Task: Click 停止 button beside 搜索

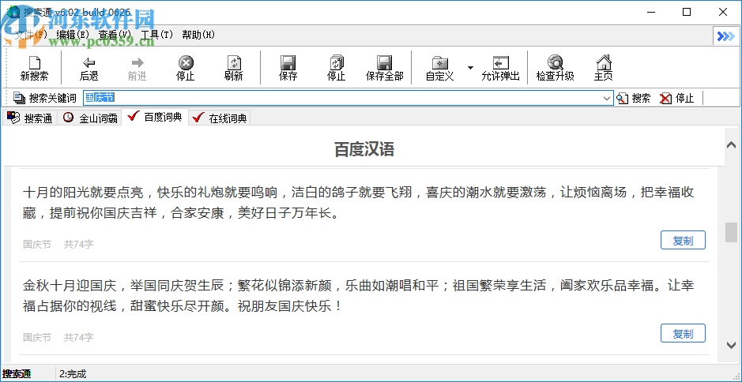Action: (x=676, y=99)
